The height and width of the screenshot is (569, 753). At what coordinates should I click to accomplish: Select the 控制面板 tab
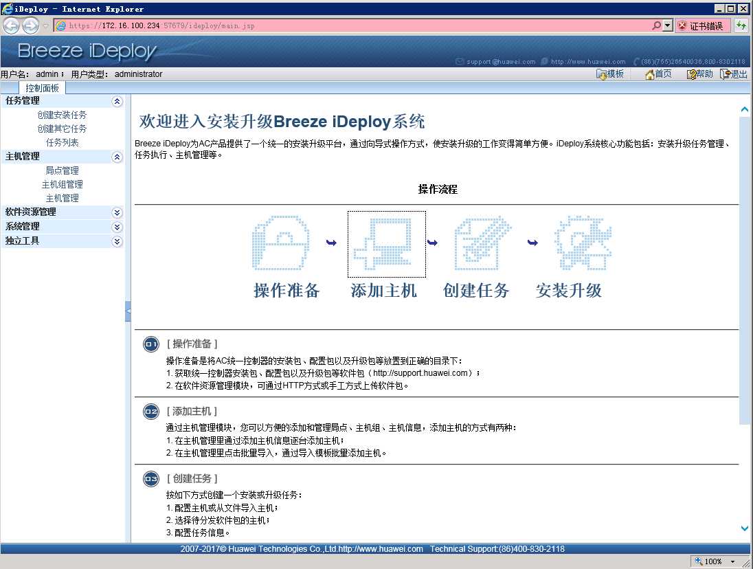[43, 88]
